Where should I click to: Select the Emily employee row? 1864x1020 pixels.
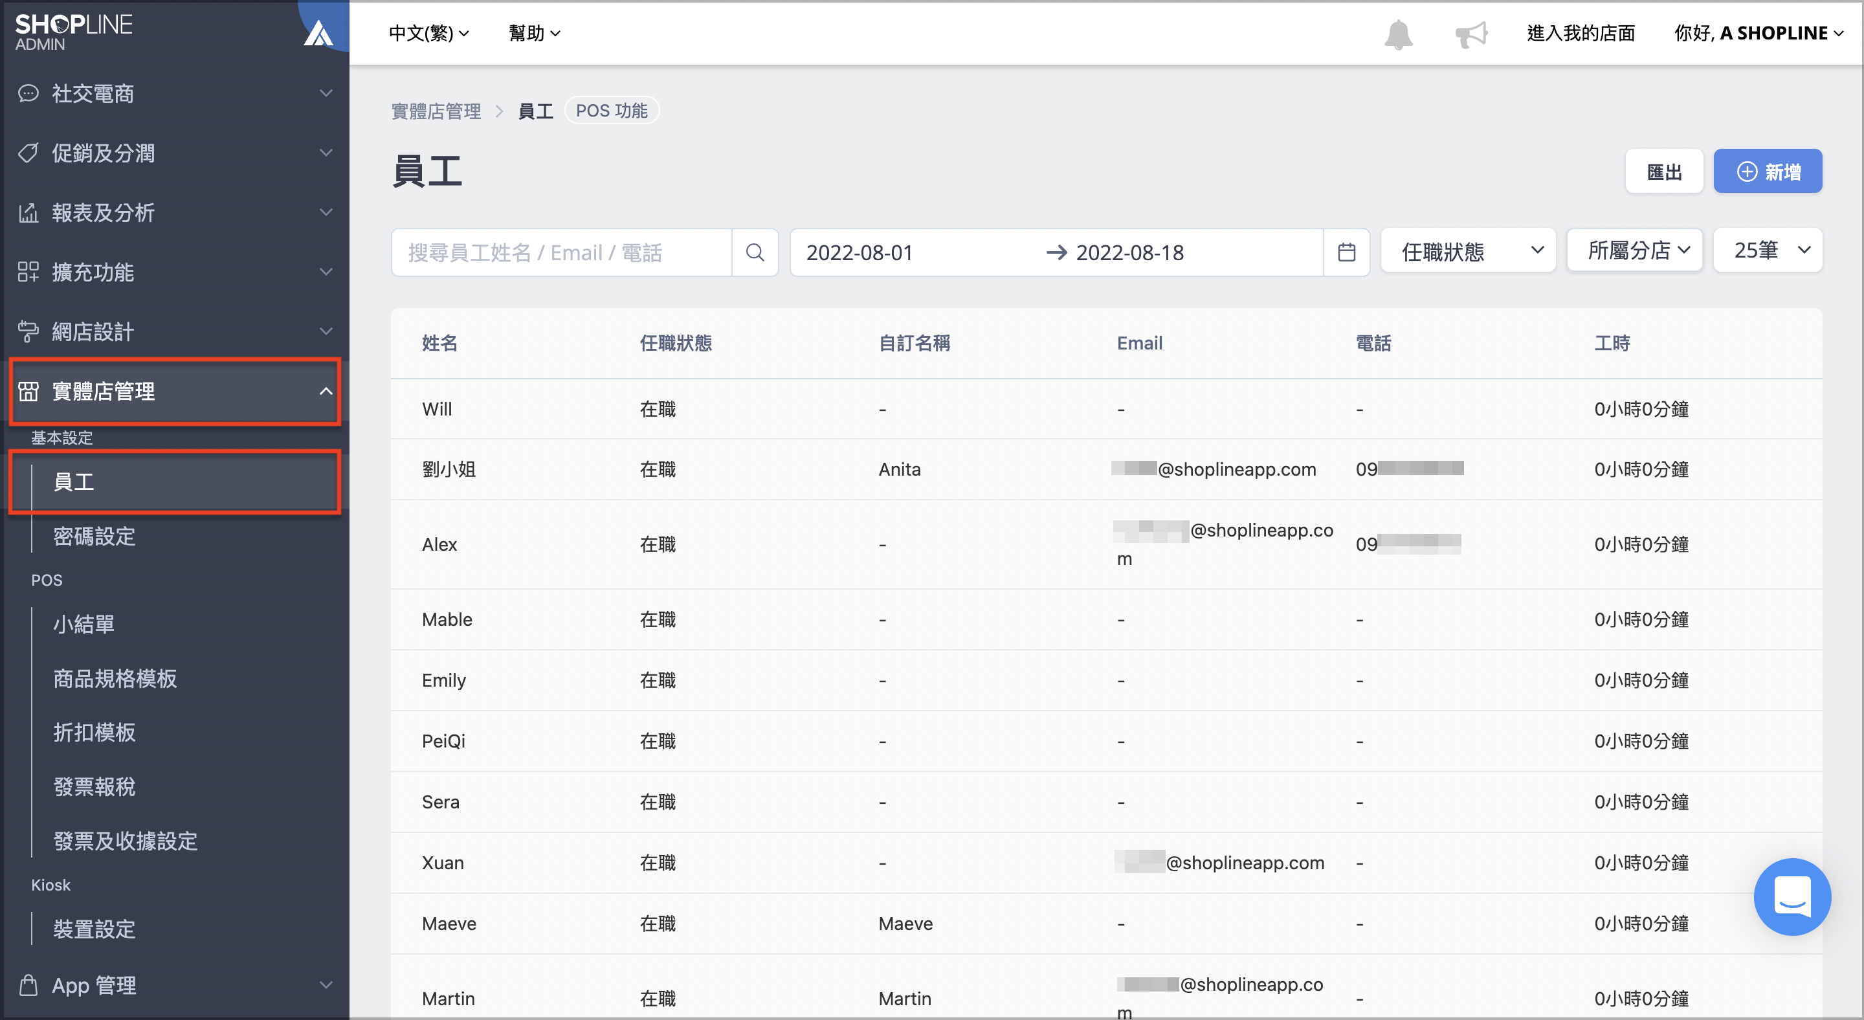pos(1105,680)
